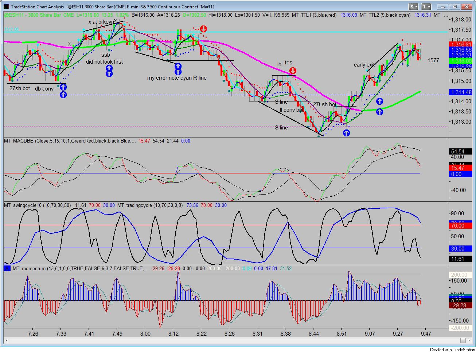Click the 1,314.48 price marker on axis
The image size is (476, 352).
[461, 92]
